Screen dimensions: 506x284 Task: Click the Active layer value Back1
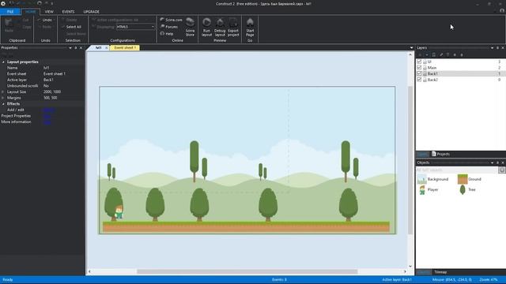[x=48, y=80]
